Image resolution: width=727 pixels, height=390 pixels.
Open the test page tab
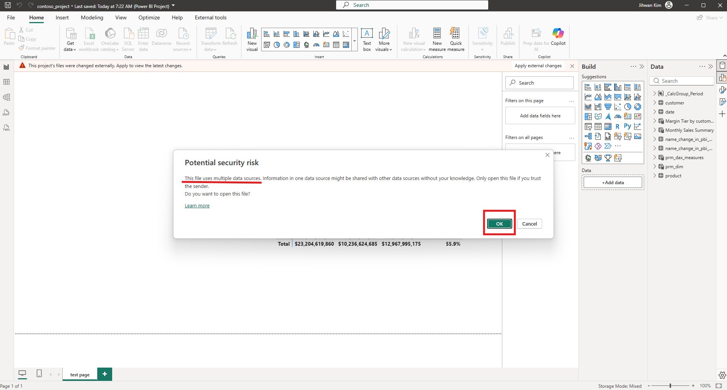[80, 374]
